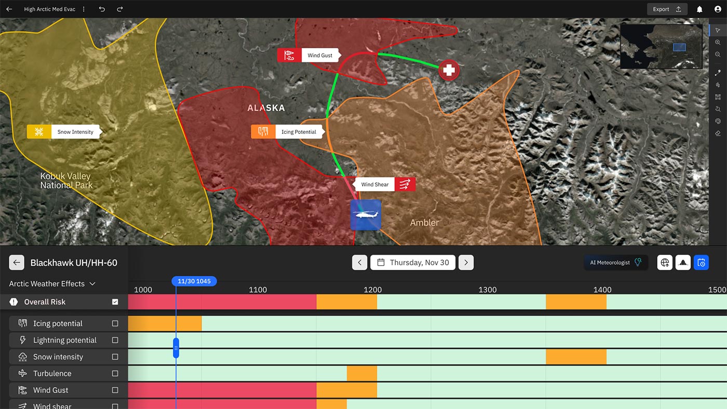Click the overview minimap thumbnail
Screen dimensions: 727x409
click(x=662, y=47)
